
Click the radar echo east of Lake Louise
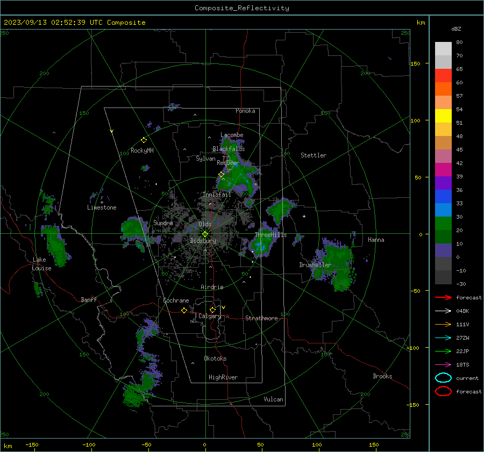55,245
